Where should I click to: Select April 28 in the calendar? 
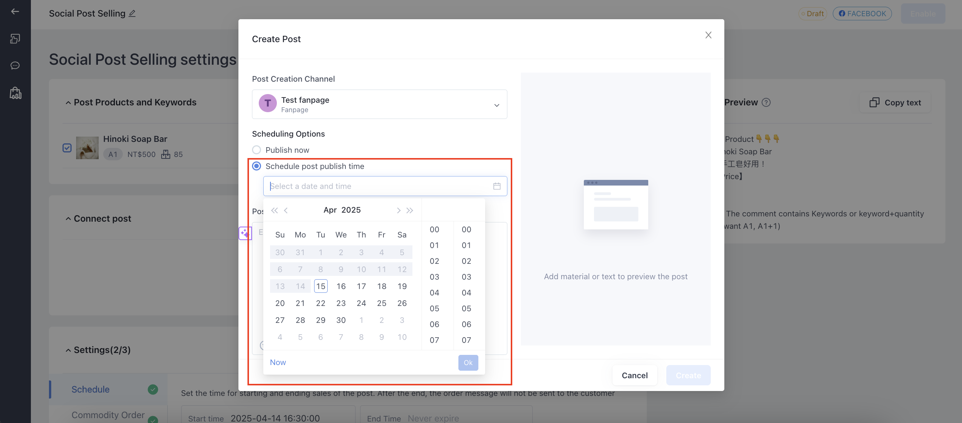point(300,320)
